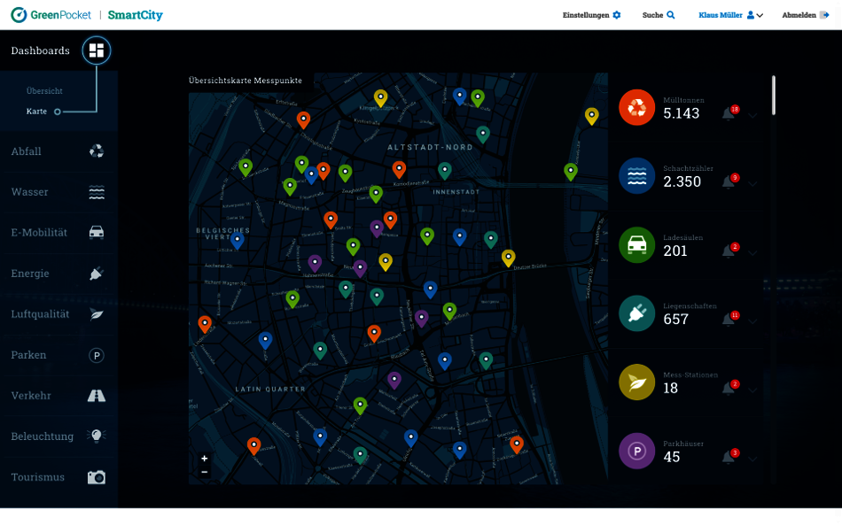Viewport: 842px width, 525px height.
Task: Click the Ladesäulen car icon
Action: click(636, 244)
